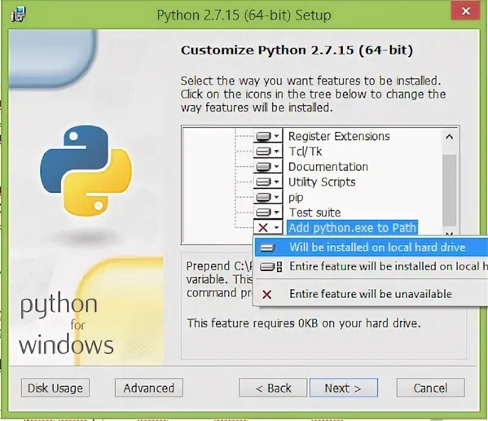Open the pip feature icon dropdown
Viewport: 488px width, 421px height.
coord(268,197)
